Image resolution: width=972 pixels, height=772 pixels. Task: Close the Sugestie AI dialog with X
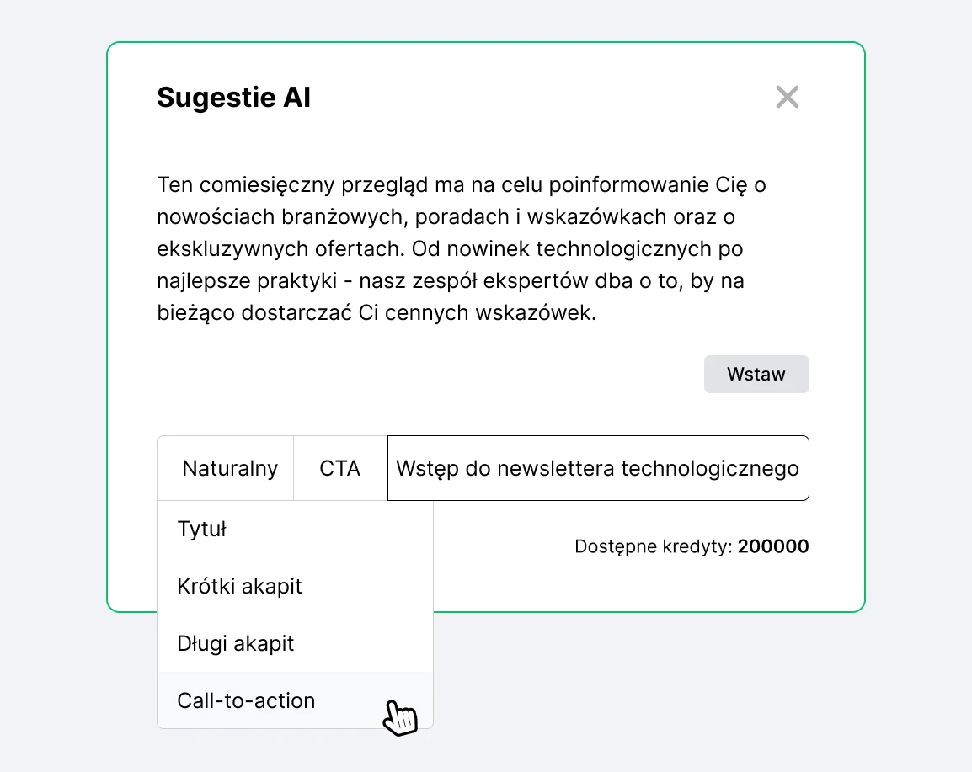(787, 97)
